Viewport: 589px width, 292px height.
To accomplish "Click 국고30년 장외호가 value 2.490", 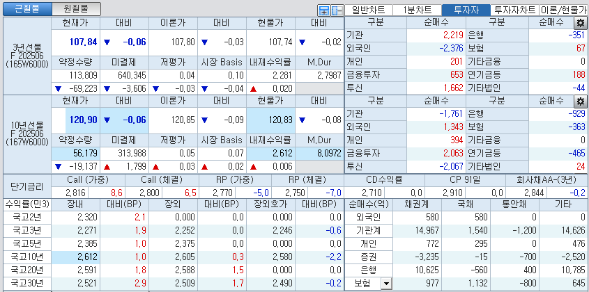I will 282,283.
